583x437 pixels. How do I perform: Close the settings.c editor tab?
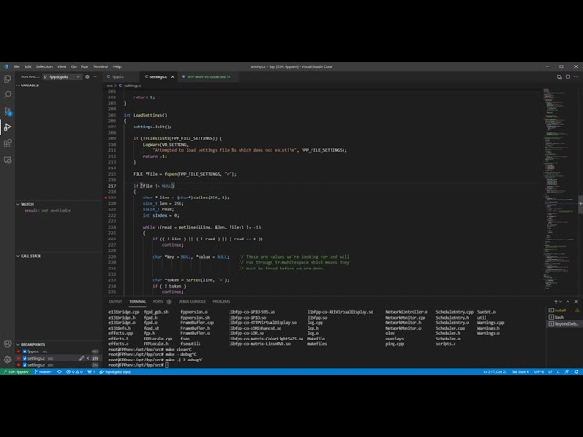tap(172, 76)
